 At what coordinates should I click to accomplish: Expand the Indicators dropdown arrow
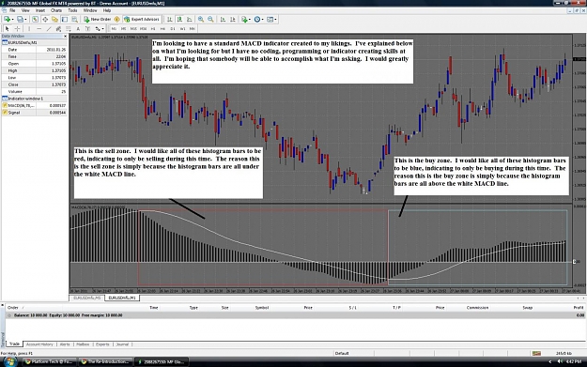point(249,19)
